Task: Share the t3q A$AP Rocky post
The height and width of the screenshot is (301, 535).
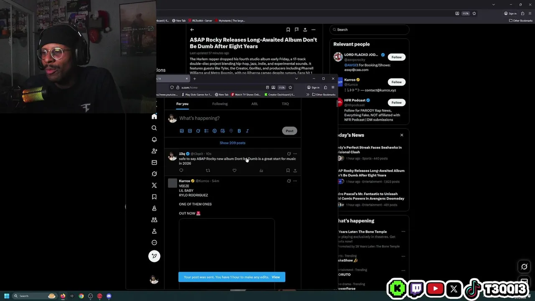Action: click(295, 171)
